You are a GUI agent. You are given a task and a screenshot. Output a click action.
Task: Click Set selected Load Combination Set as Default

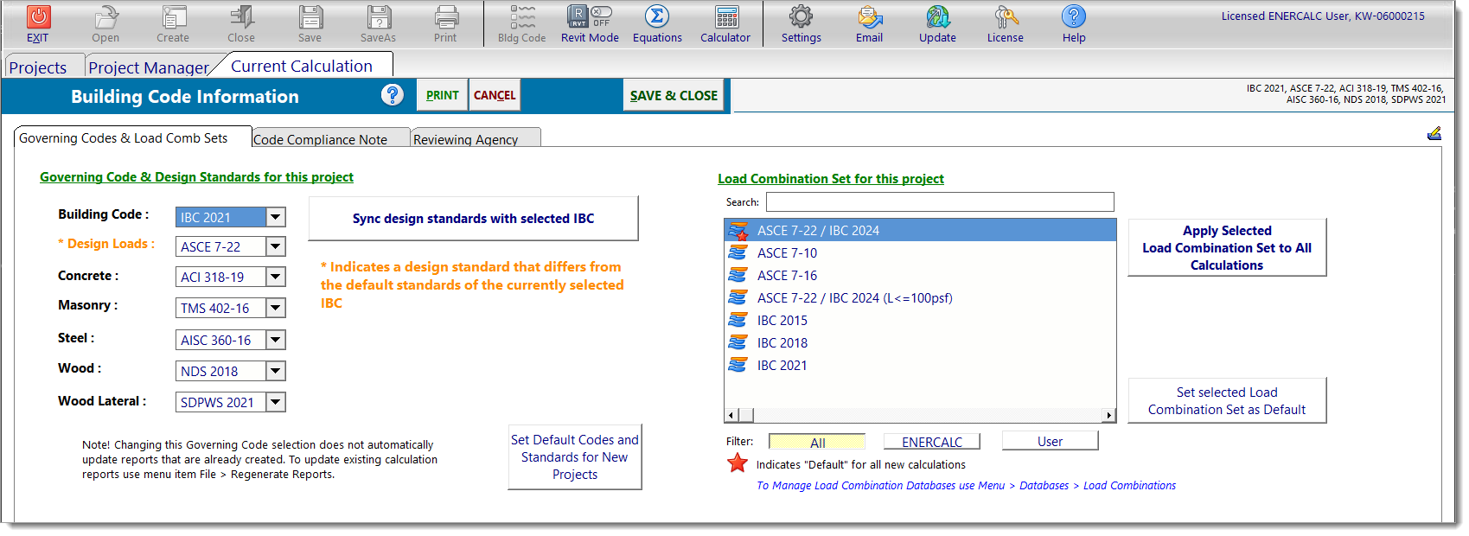[x=1227, y=401]
